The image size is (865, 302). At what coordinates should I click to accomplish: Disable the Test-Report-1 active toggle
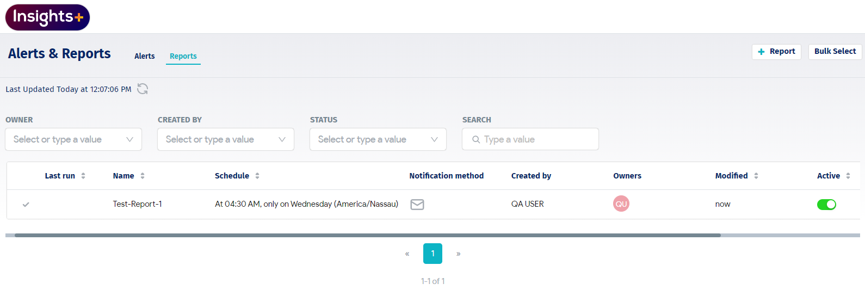coord(826,205)
